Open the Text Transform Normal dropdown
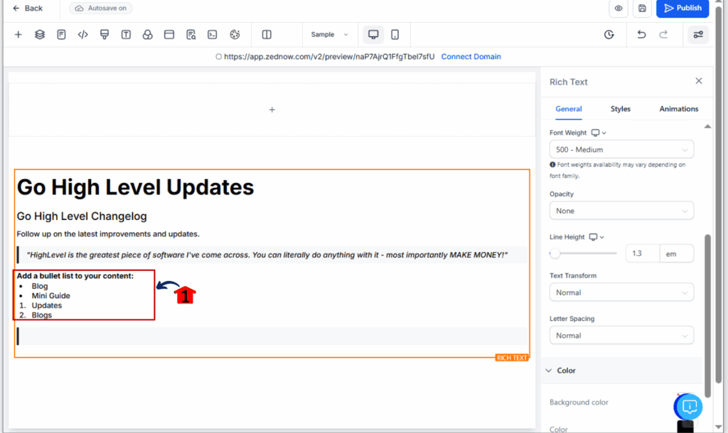Image resolution: width=728 pixels, height=433 pixels. click(621, 292)
